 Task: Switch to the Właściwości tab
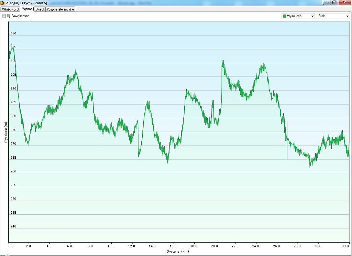(10, 9)
